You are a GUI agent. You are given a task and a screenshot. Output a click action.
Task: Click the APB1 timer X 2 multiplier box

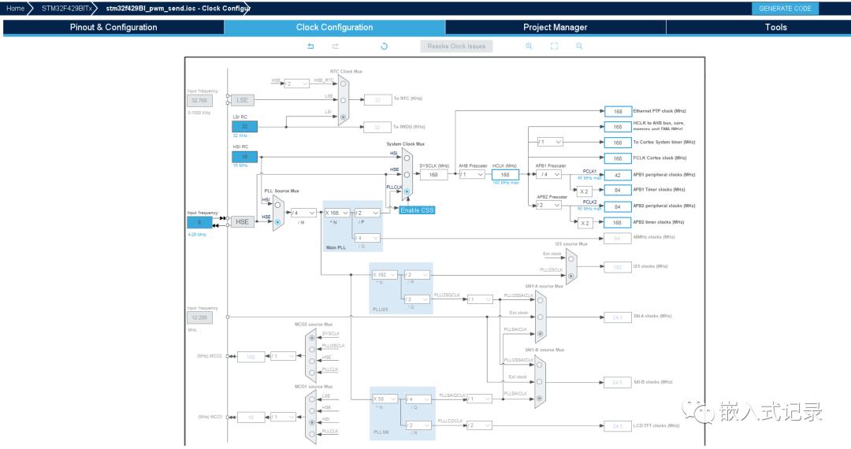(584, 191)
